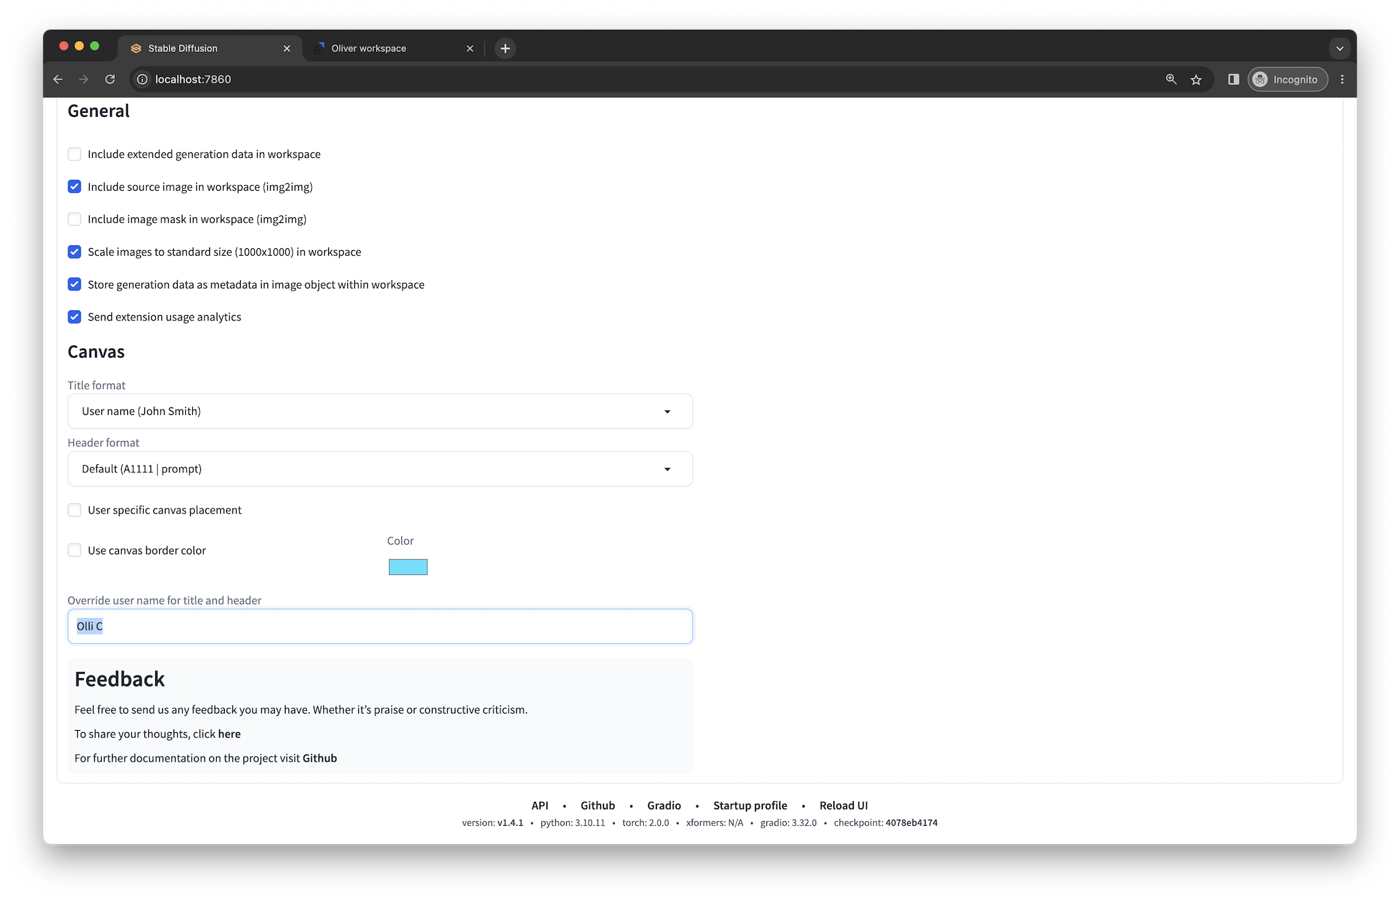Enable extended generation data in workspace

coord(75,154)
